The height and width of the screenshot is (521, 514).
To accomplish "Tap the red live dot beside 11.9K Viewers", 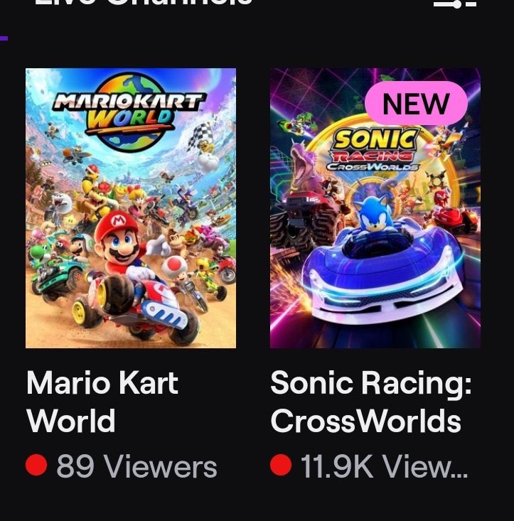I will coord(281,466).
